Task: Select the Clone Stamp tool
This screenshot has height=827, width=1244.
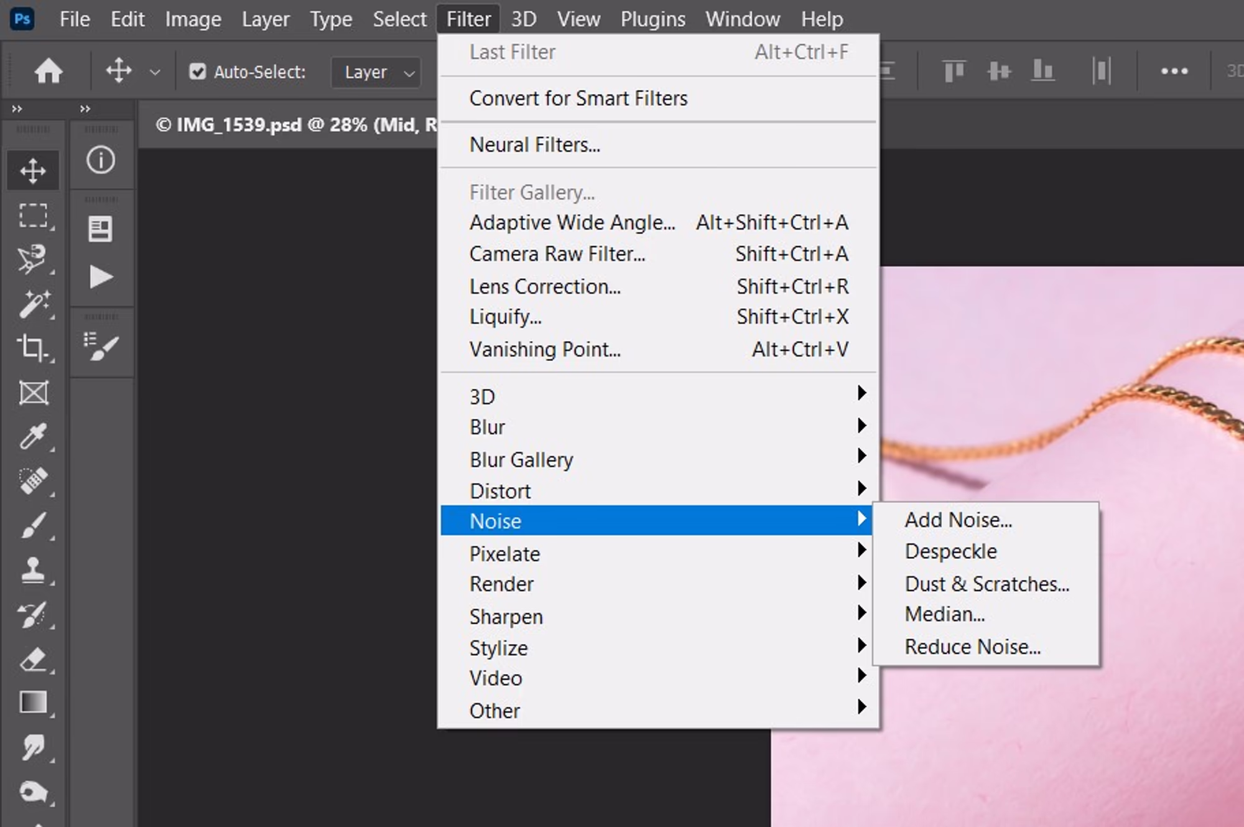Action: [x=32, y=569]
